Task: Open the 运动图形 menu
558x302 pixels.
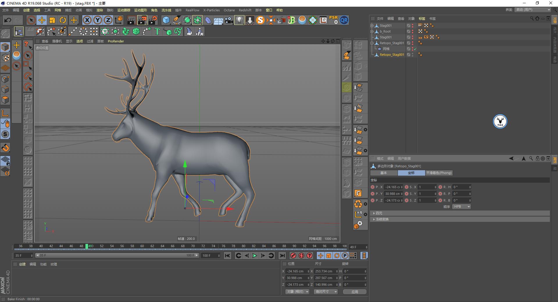Action: [140, 10]
